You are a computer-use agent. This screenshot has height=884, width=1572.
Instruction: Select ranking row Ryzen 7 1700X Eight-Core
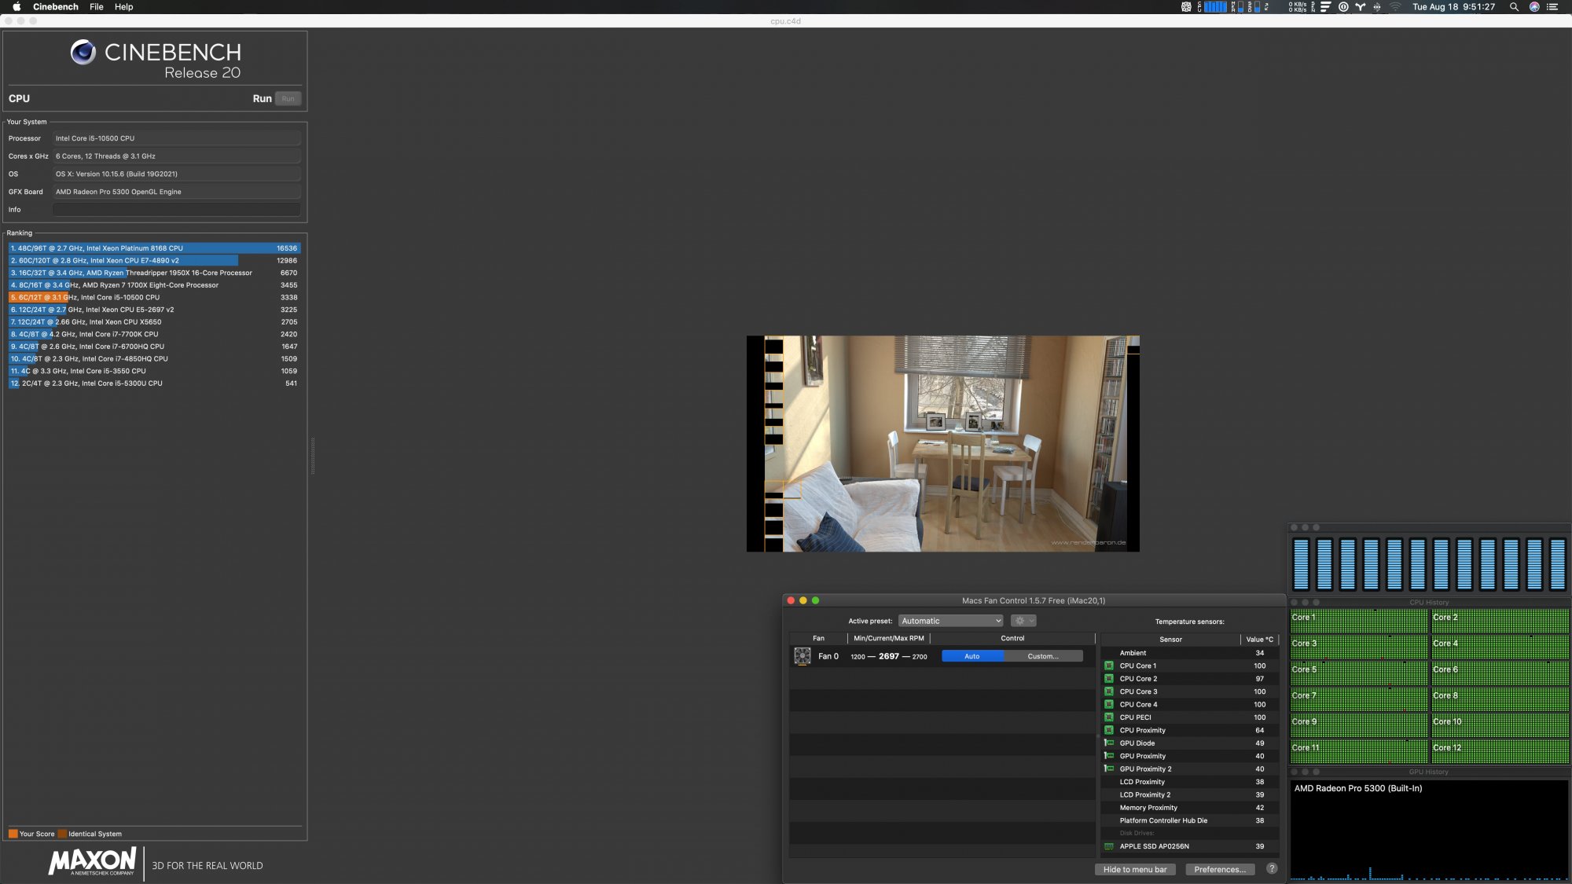(x=154, y=285)
